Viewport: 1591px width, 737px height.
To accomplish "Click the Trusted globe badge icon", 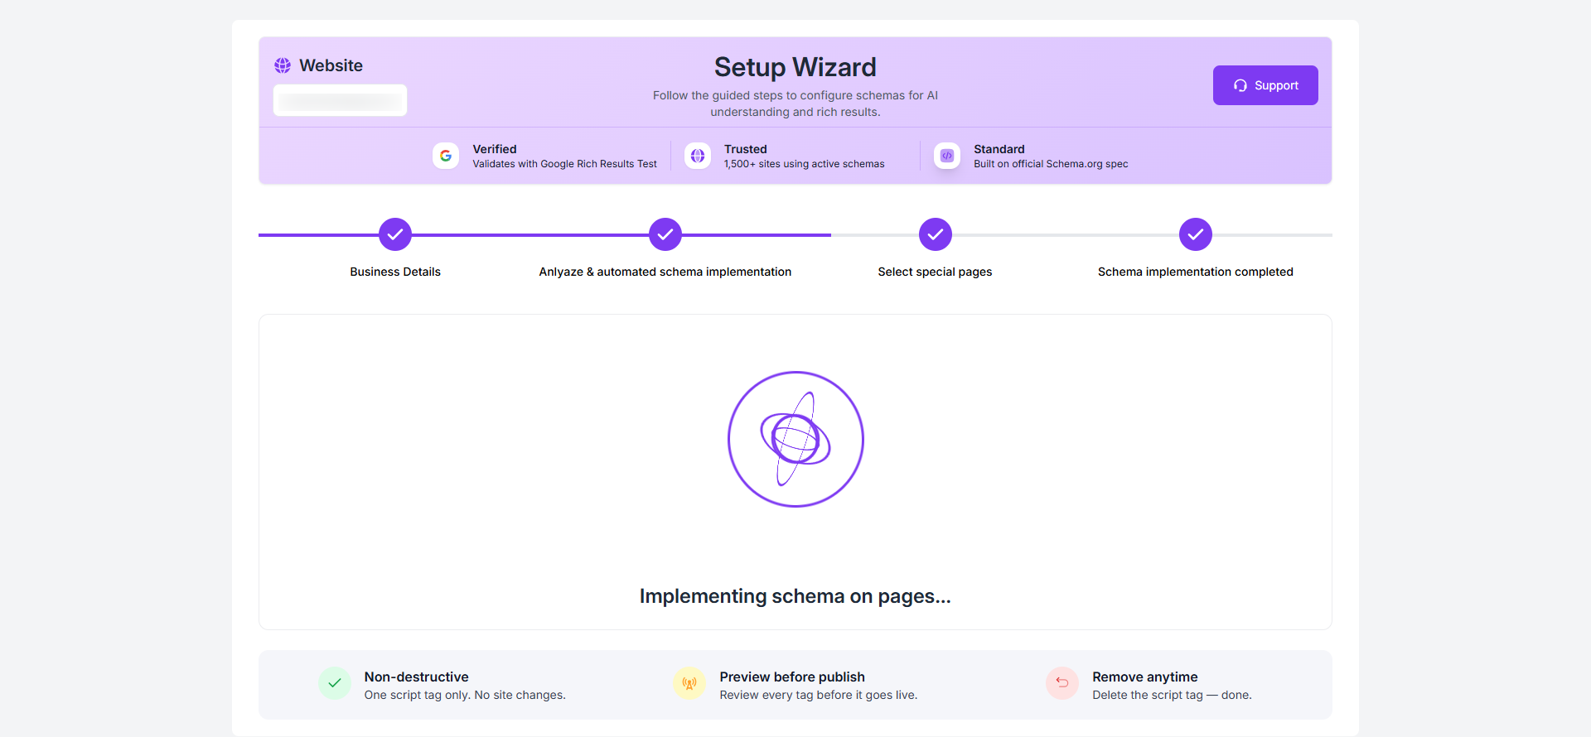I will coord(698,156).
